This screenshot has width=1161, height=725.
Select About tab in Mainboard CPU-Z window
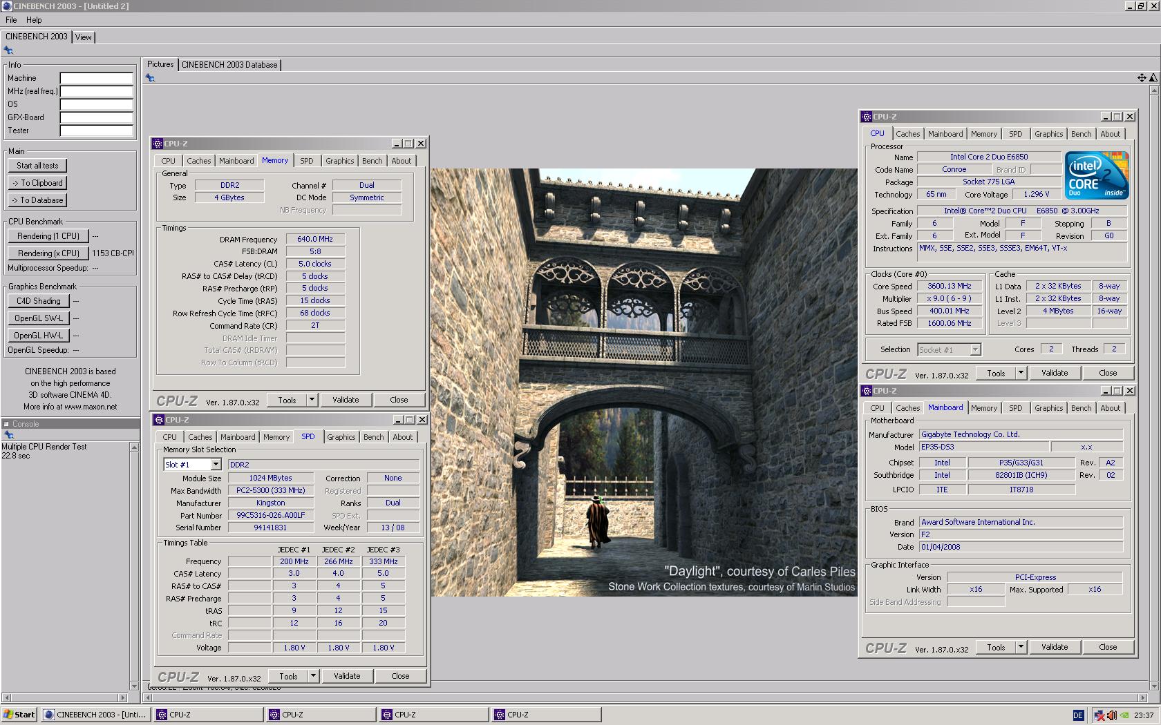pos(1111,408)
